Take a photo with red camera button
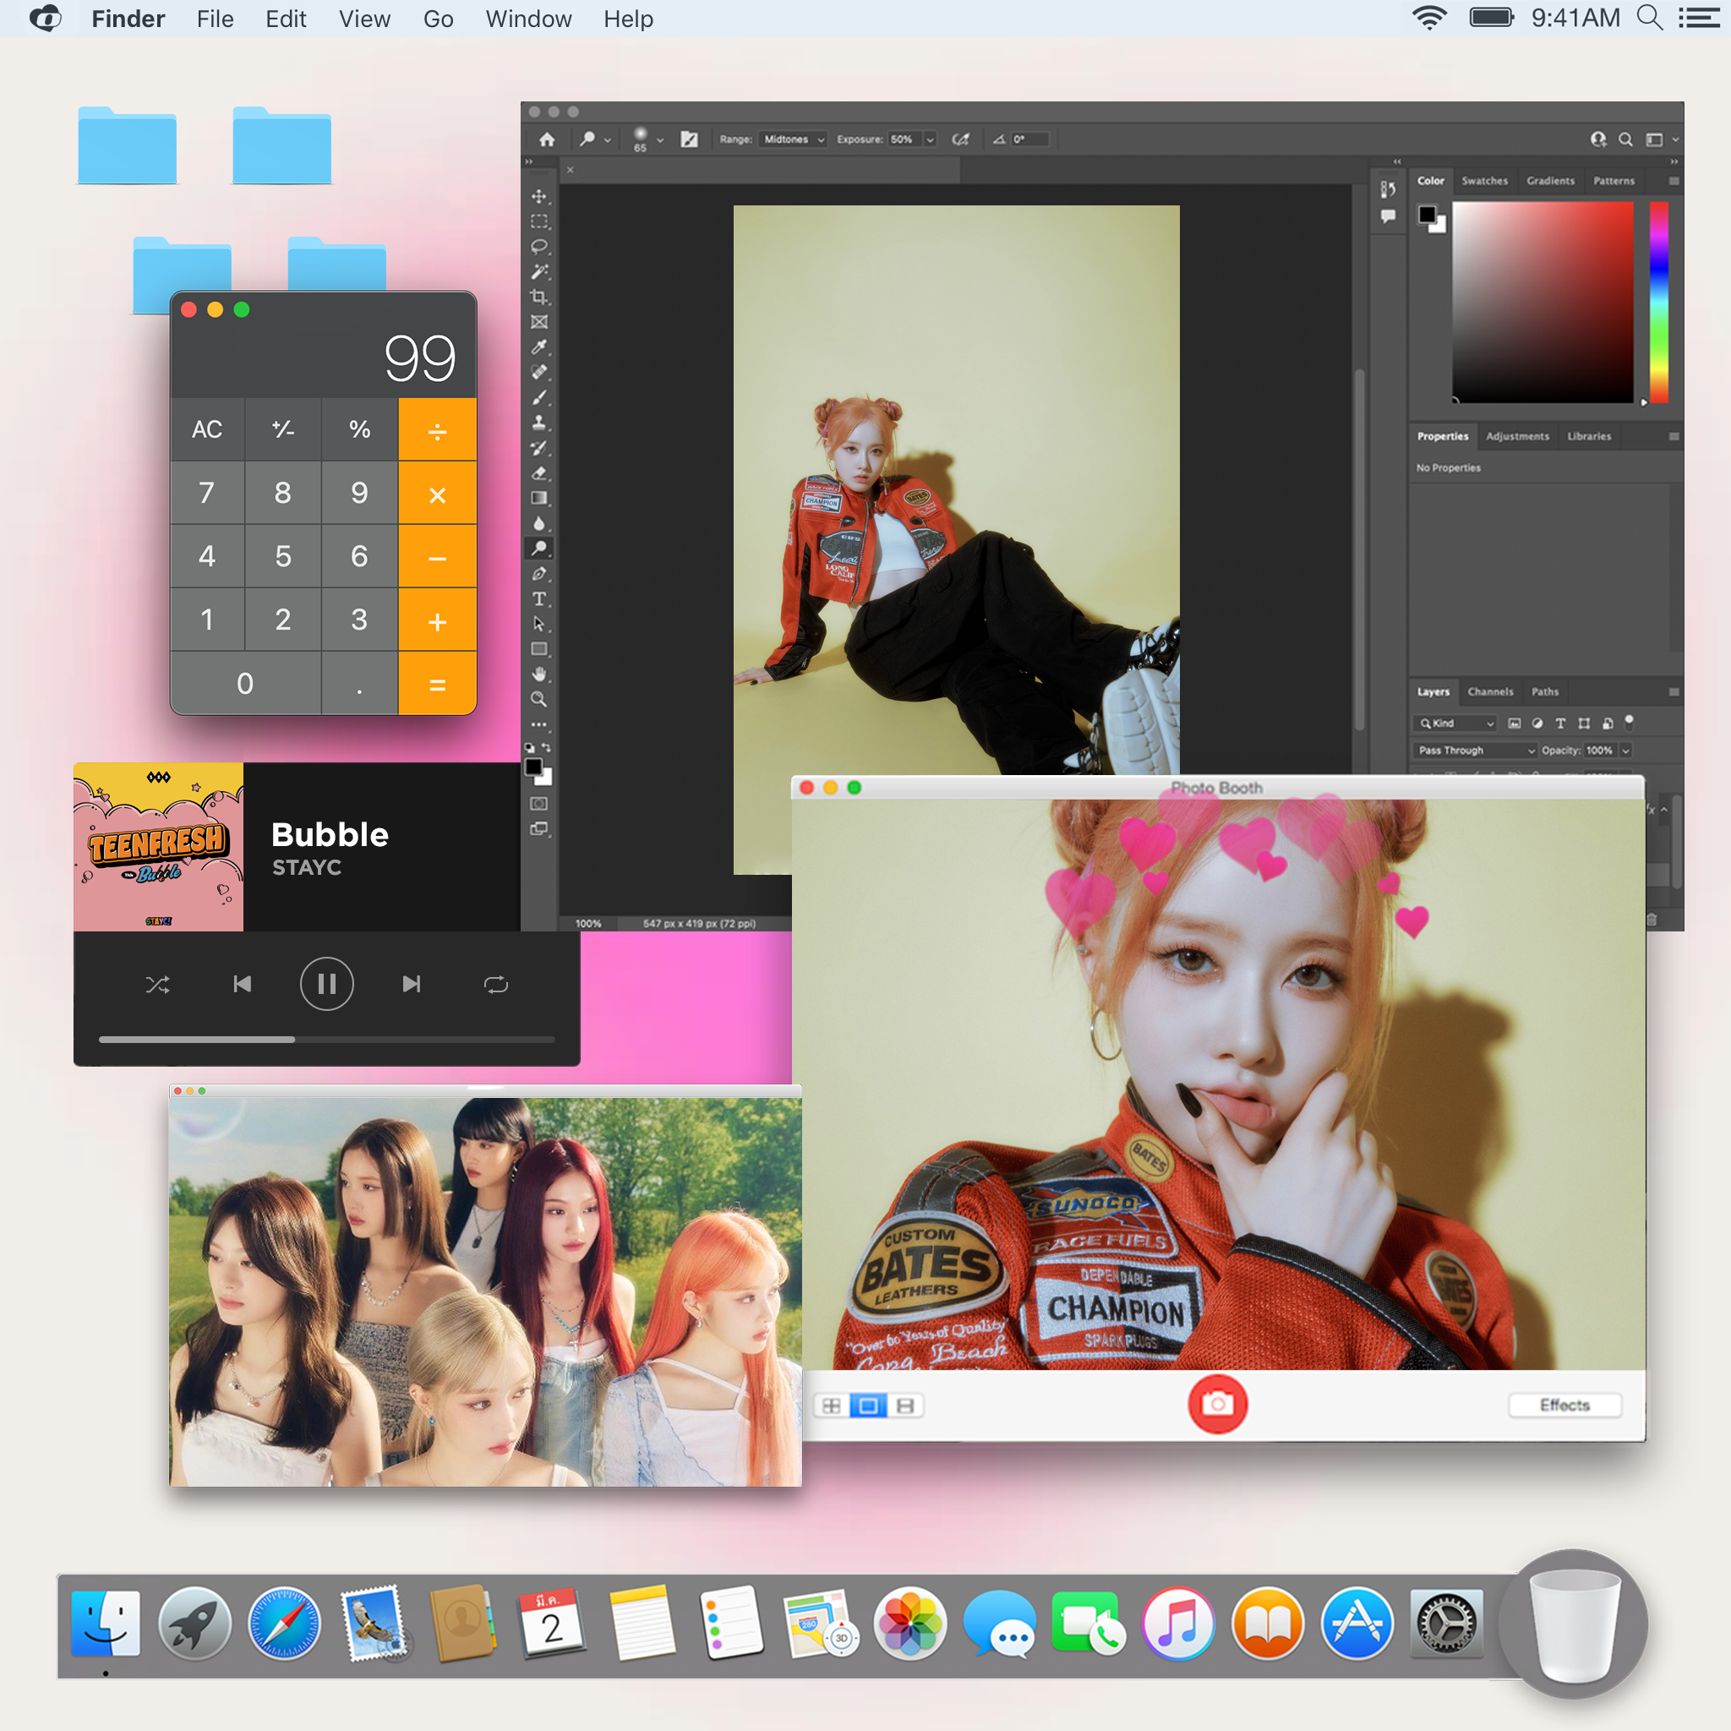The image size is (1731, 1731). coord(1217,1404)
